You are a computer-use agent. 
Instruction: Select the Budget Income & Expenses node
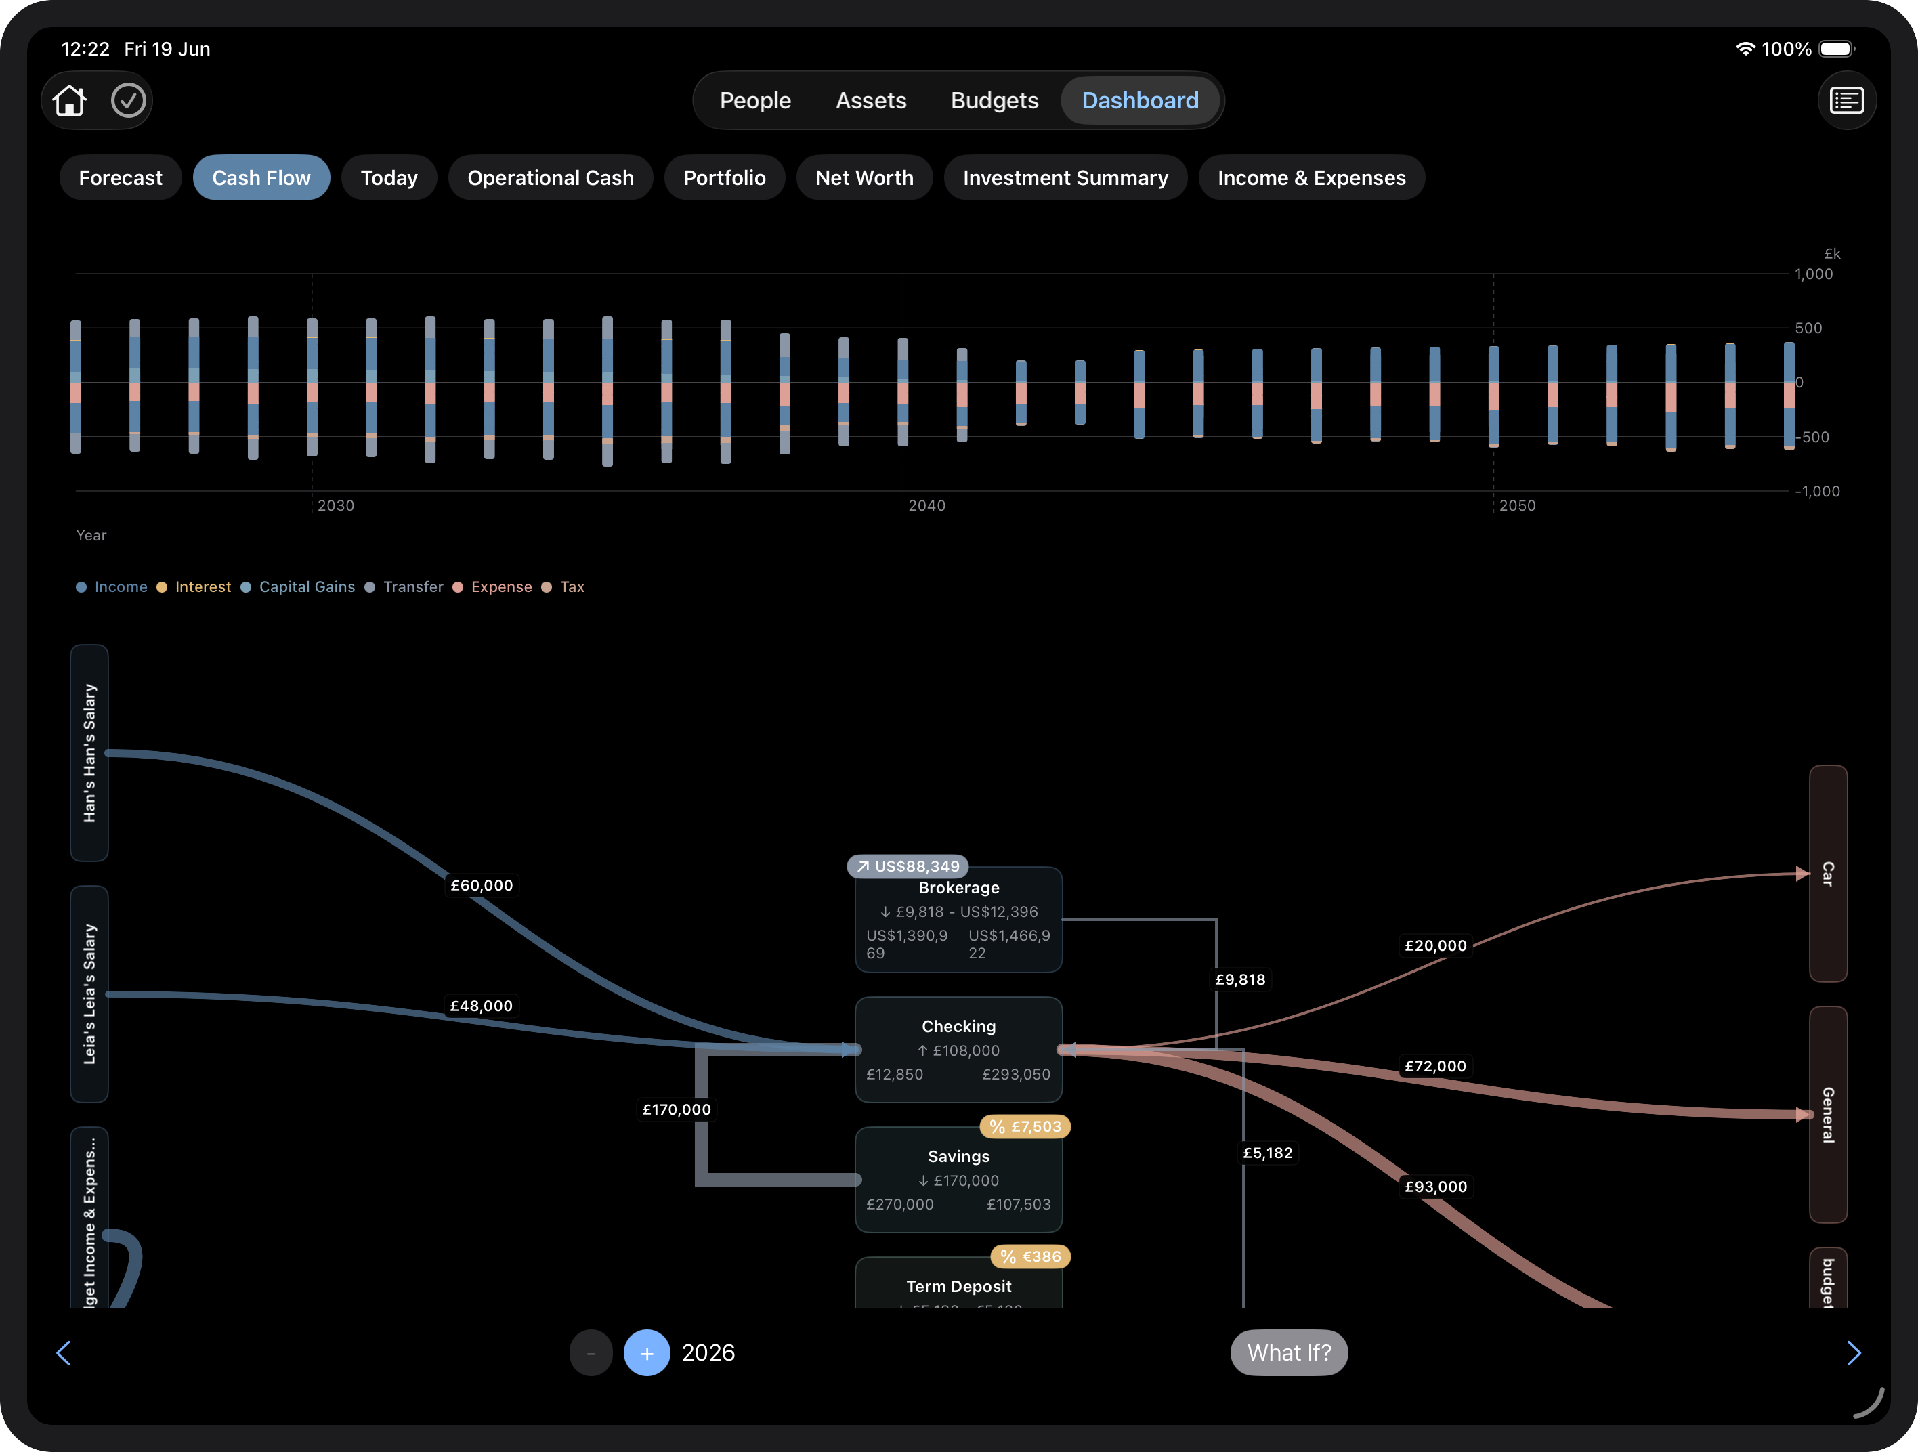89,1218
